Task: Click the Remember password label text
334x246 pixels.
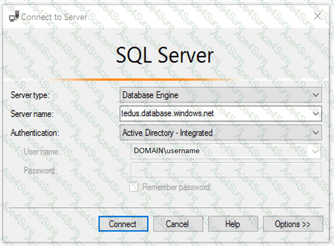Action: pyautogui.click(x=176, y=187)
